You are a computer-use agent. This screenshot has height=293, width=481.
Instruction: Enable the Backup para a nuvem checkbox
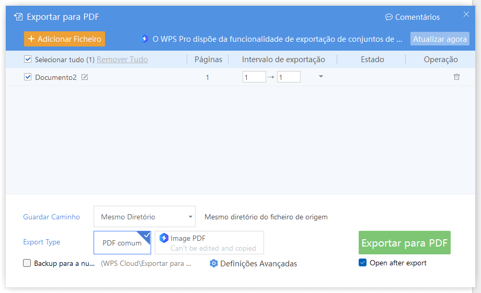pyautogui.click(x=27, y=263)
